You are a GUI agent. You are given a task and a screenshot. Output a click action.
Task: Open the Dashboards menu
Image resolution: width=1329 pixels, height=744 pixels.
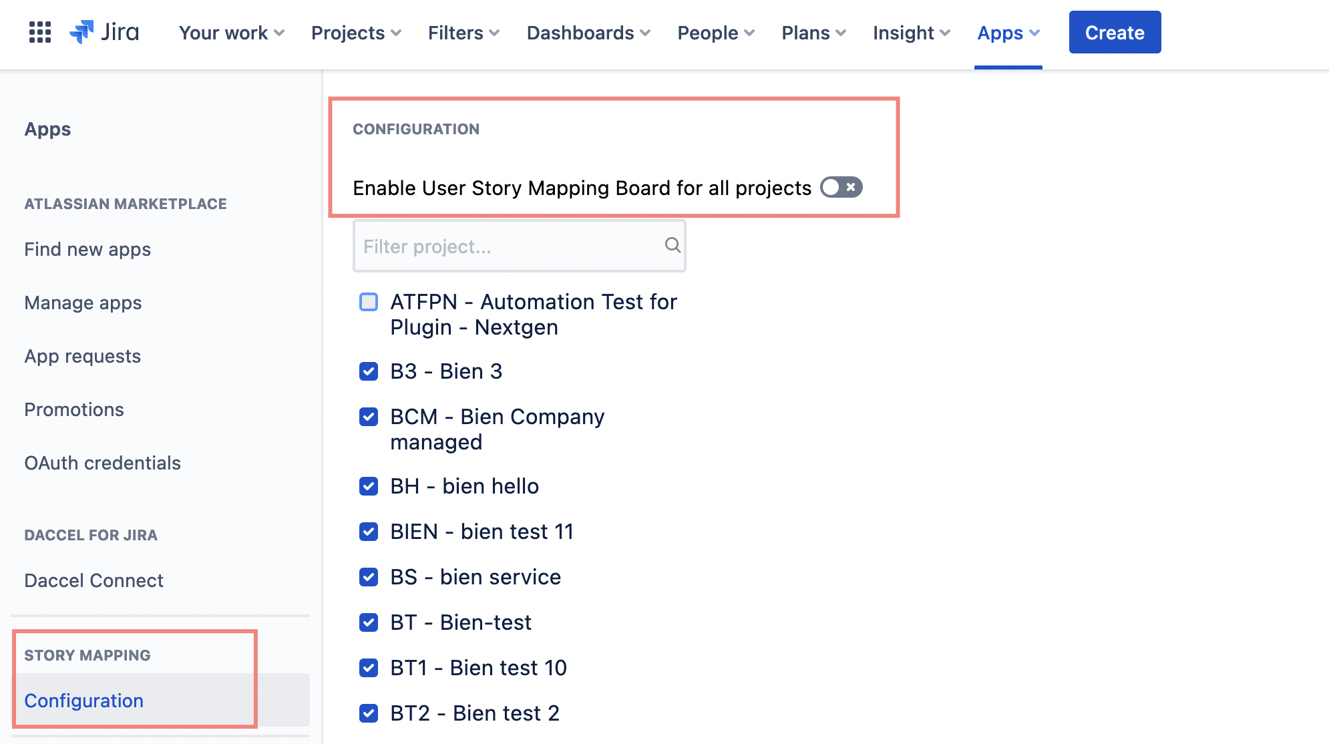coord(588,33)
